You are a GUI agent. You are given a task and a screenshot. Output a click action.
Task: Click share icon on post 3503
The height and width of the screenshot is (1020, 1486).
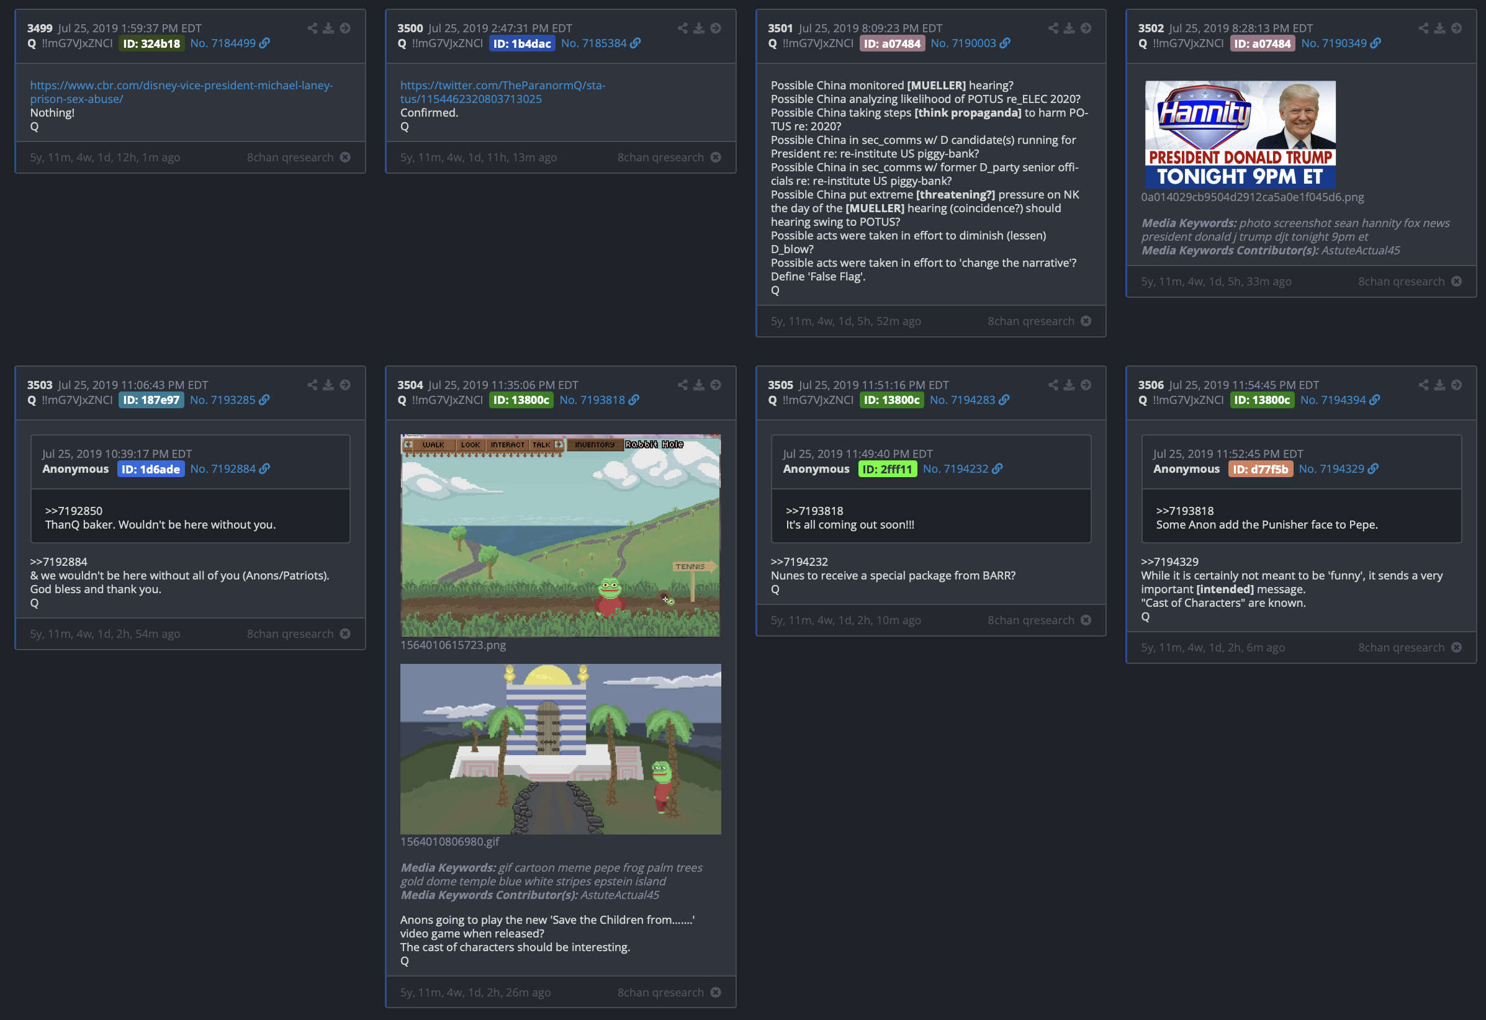[312, 385]
